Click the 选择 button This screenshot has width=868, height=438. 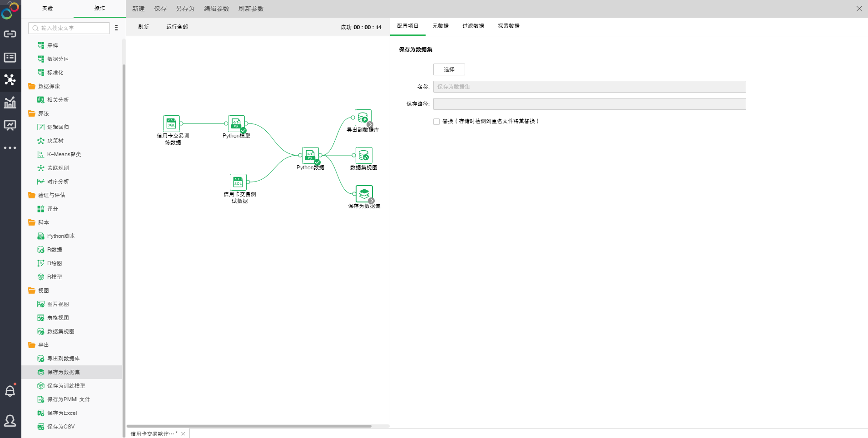tap(449, 69)
